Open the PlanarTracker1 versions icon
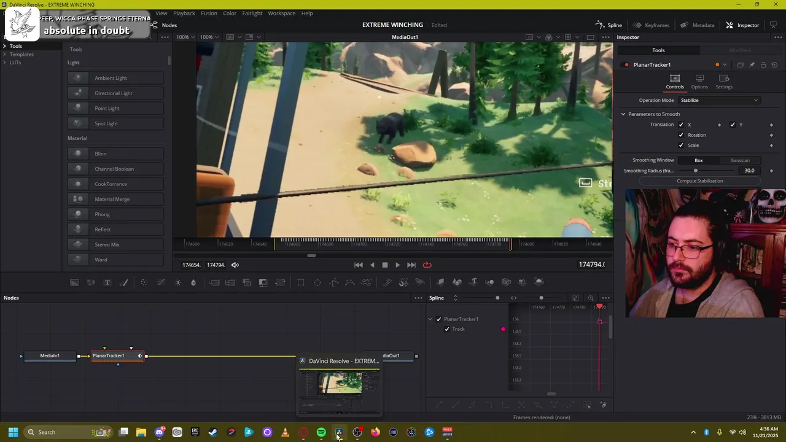This screenshot has height=442, width=786. click(x=740, y=64)
